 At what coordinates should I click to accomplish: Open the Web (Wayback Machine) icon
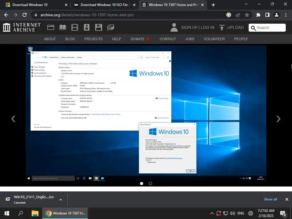[51, 27]
